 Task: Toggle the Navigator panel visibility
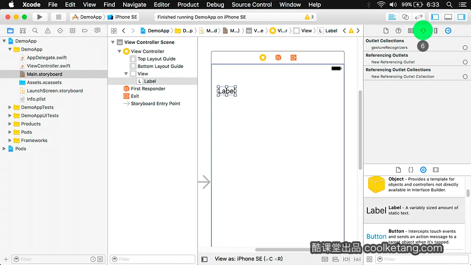pos(435,17)
